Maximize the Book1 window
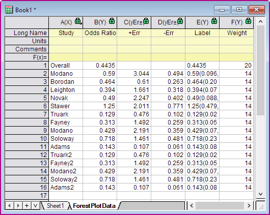 click(x=239, y=10)
